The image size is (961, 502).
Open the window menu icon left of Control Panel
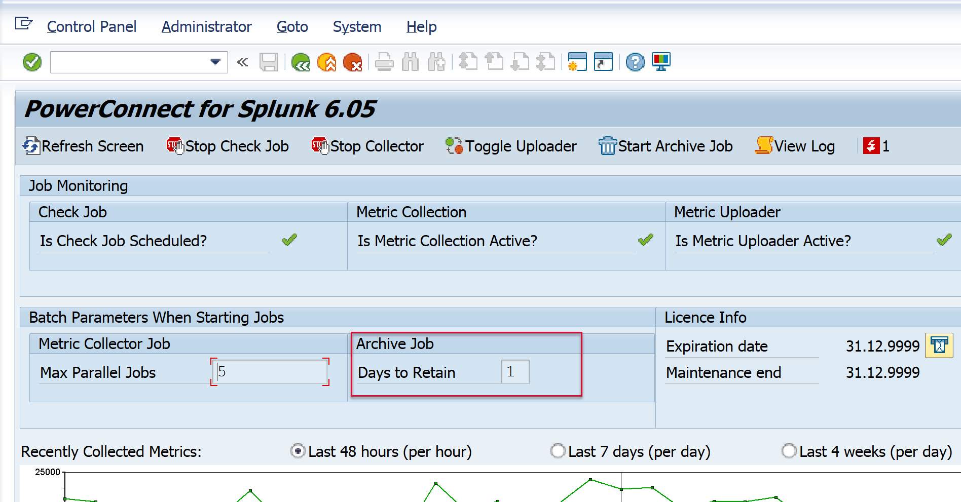coord(23,24)
